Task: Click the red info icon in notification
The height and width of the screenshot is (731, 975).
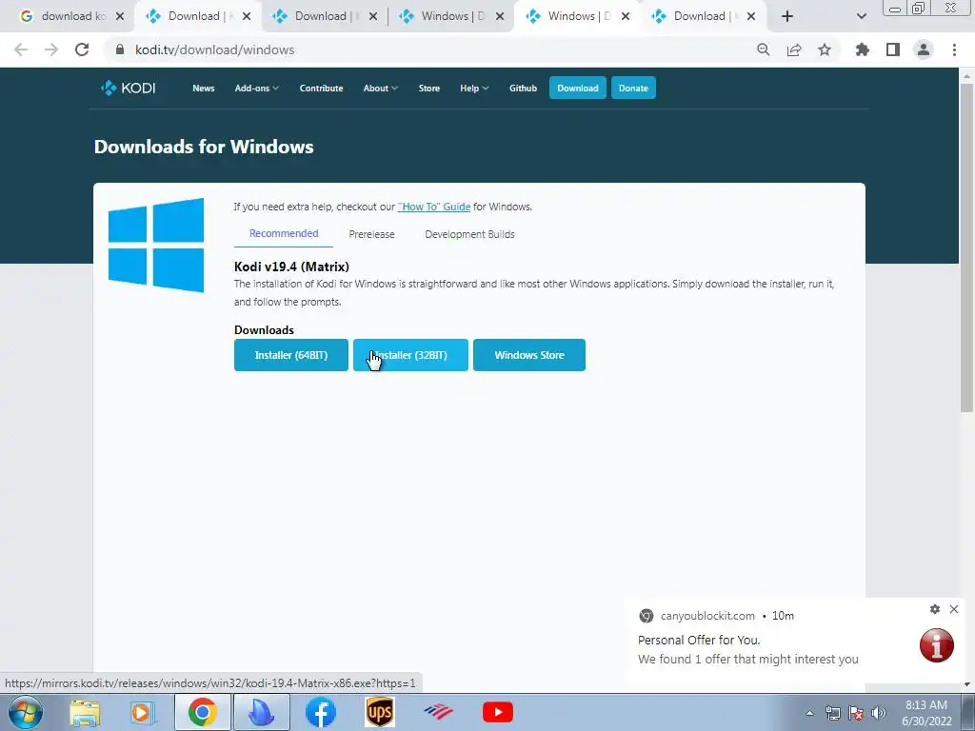Action: [937, 645]
